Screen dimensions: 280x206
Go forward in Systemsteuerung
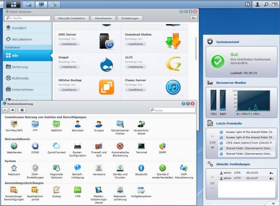(x=13, y=110)
